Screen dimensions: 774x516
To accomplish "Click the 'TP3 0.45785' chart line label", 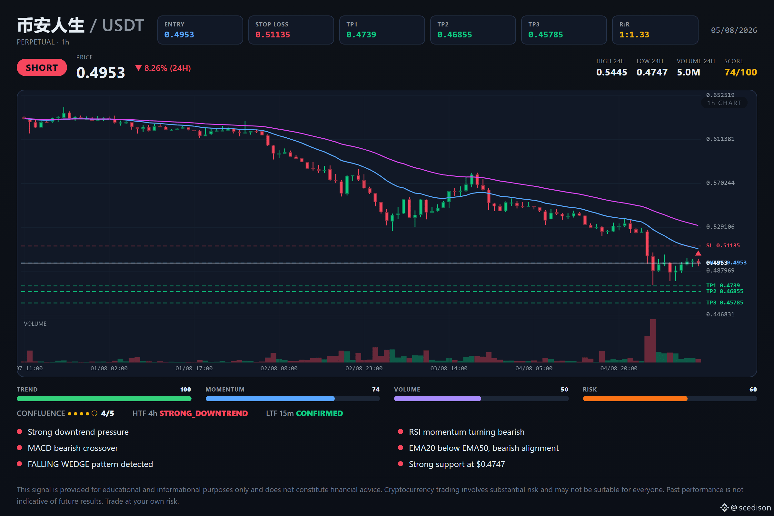I will 724,303.
